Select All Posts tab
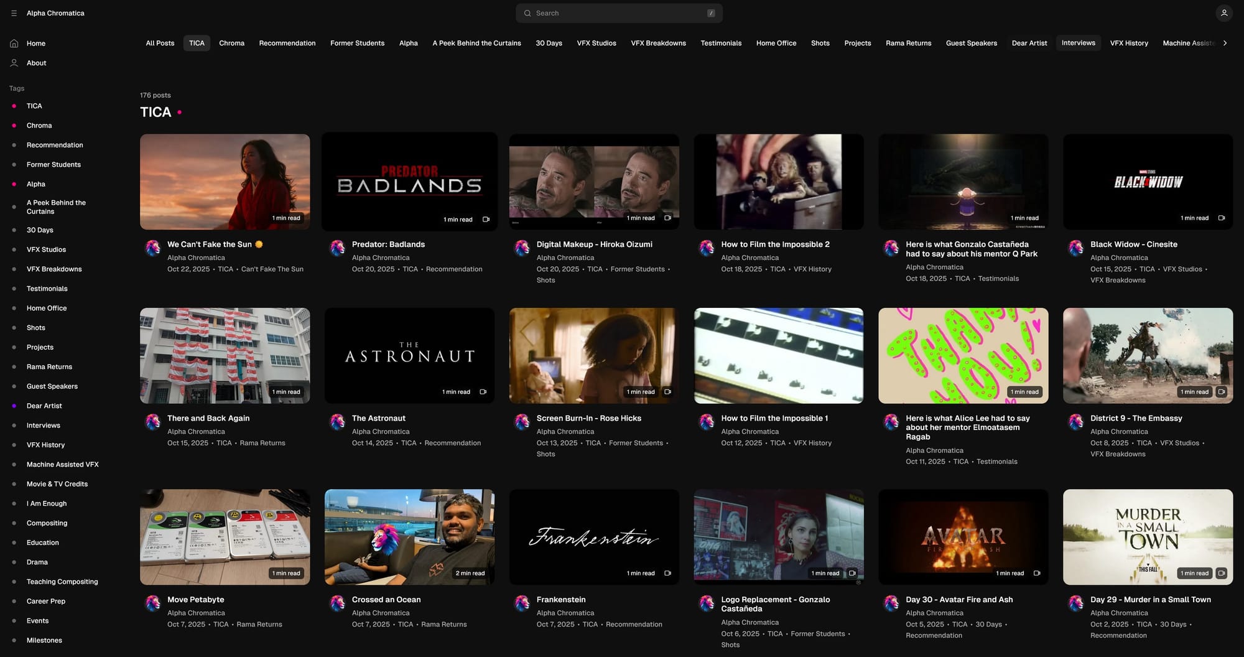Image resolution: width=1244 pixels, height=657 pixels. coord(160,43)
